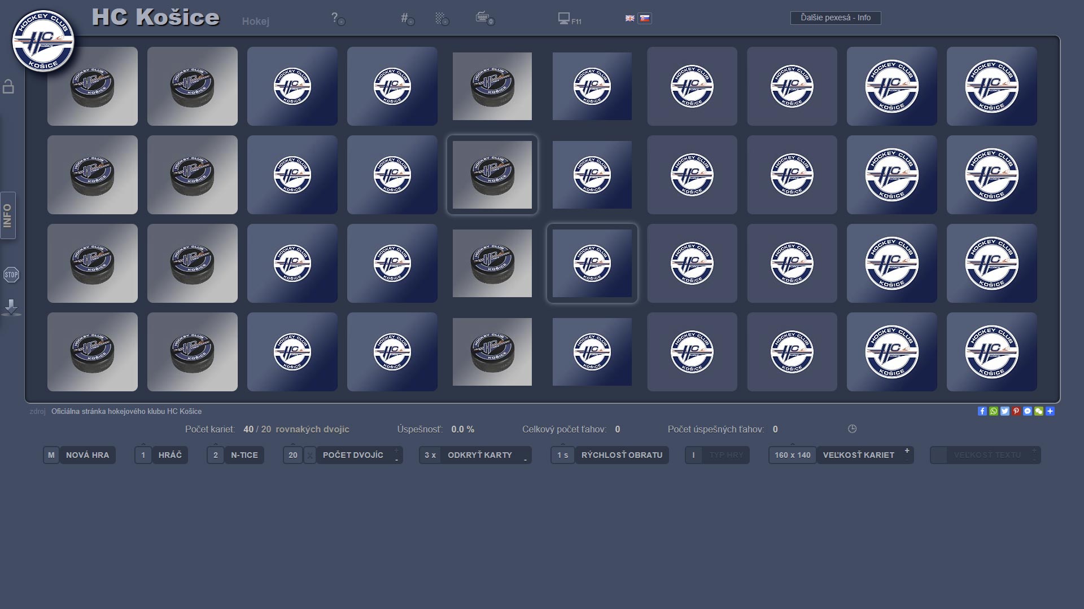
Task: Flip the logo card in bottom-right corner
Action: tap(992, 352)
